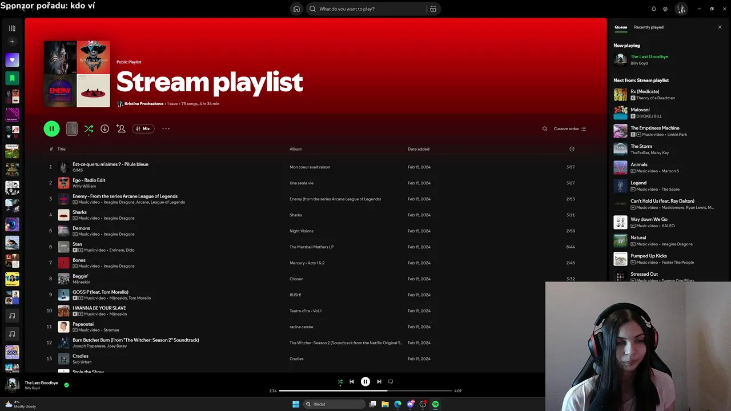Viewport: 731px width, 411px height.
Task: Select Rx (Medicate) in the queue
Action: tap(667, 95)
